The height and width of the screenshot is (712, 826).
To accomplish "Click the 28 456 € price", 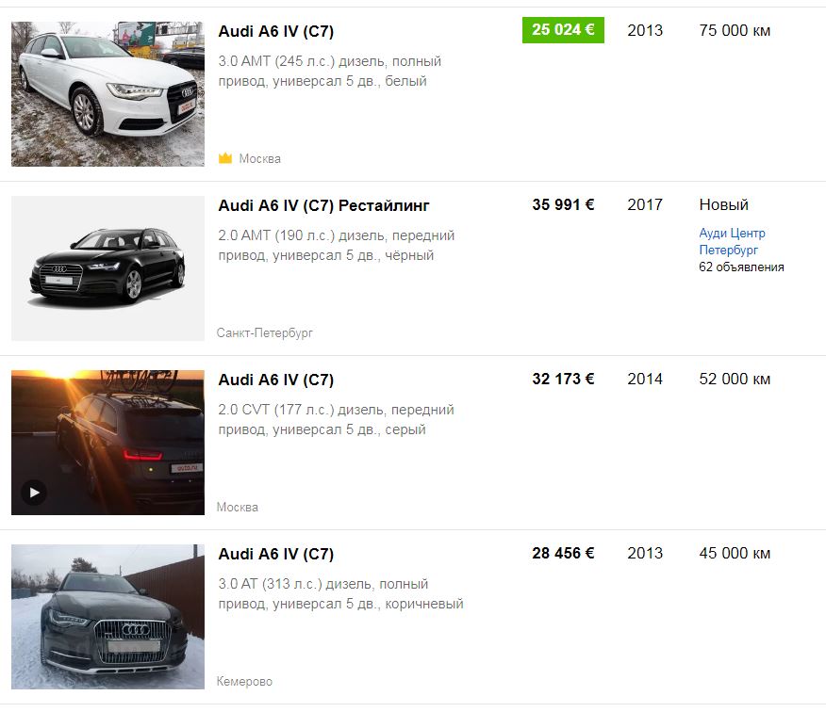I will click(x=563, y=553).
